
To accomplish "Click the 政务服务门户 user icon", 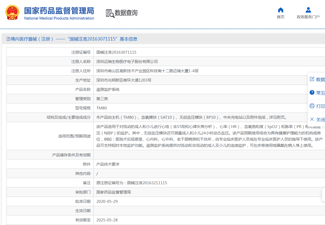I will coord(308,10).
